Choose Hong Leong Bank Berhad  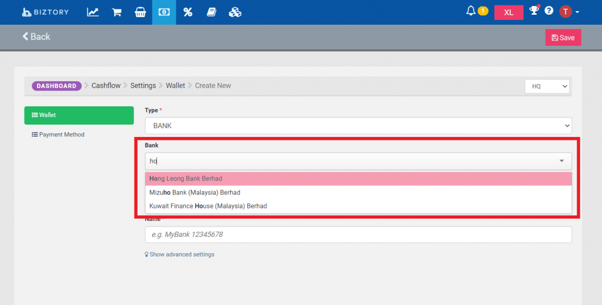click(358, 179)
